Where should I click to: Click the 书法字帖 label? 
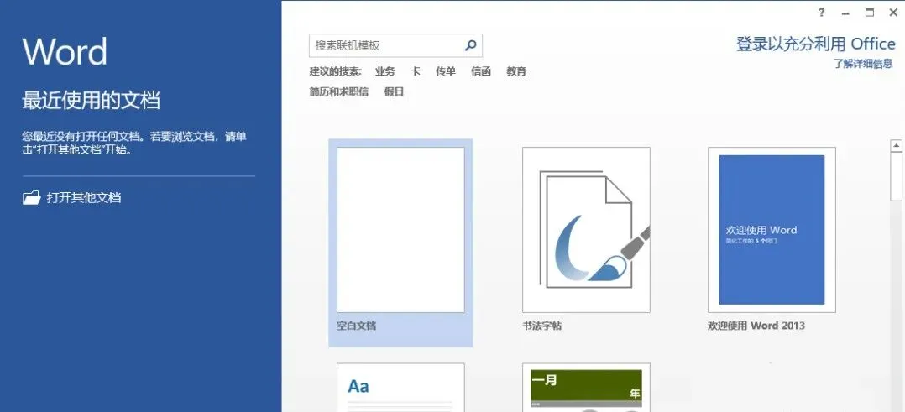[x=542, y=326]
